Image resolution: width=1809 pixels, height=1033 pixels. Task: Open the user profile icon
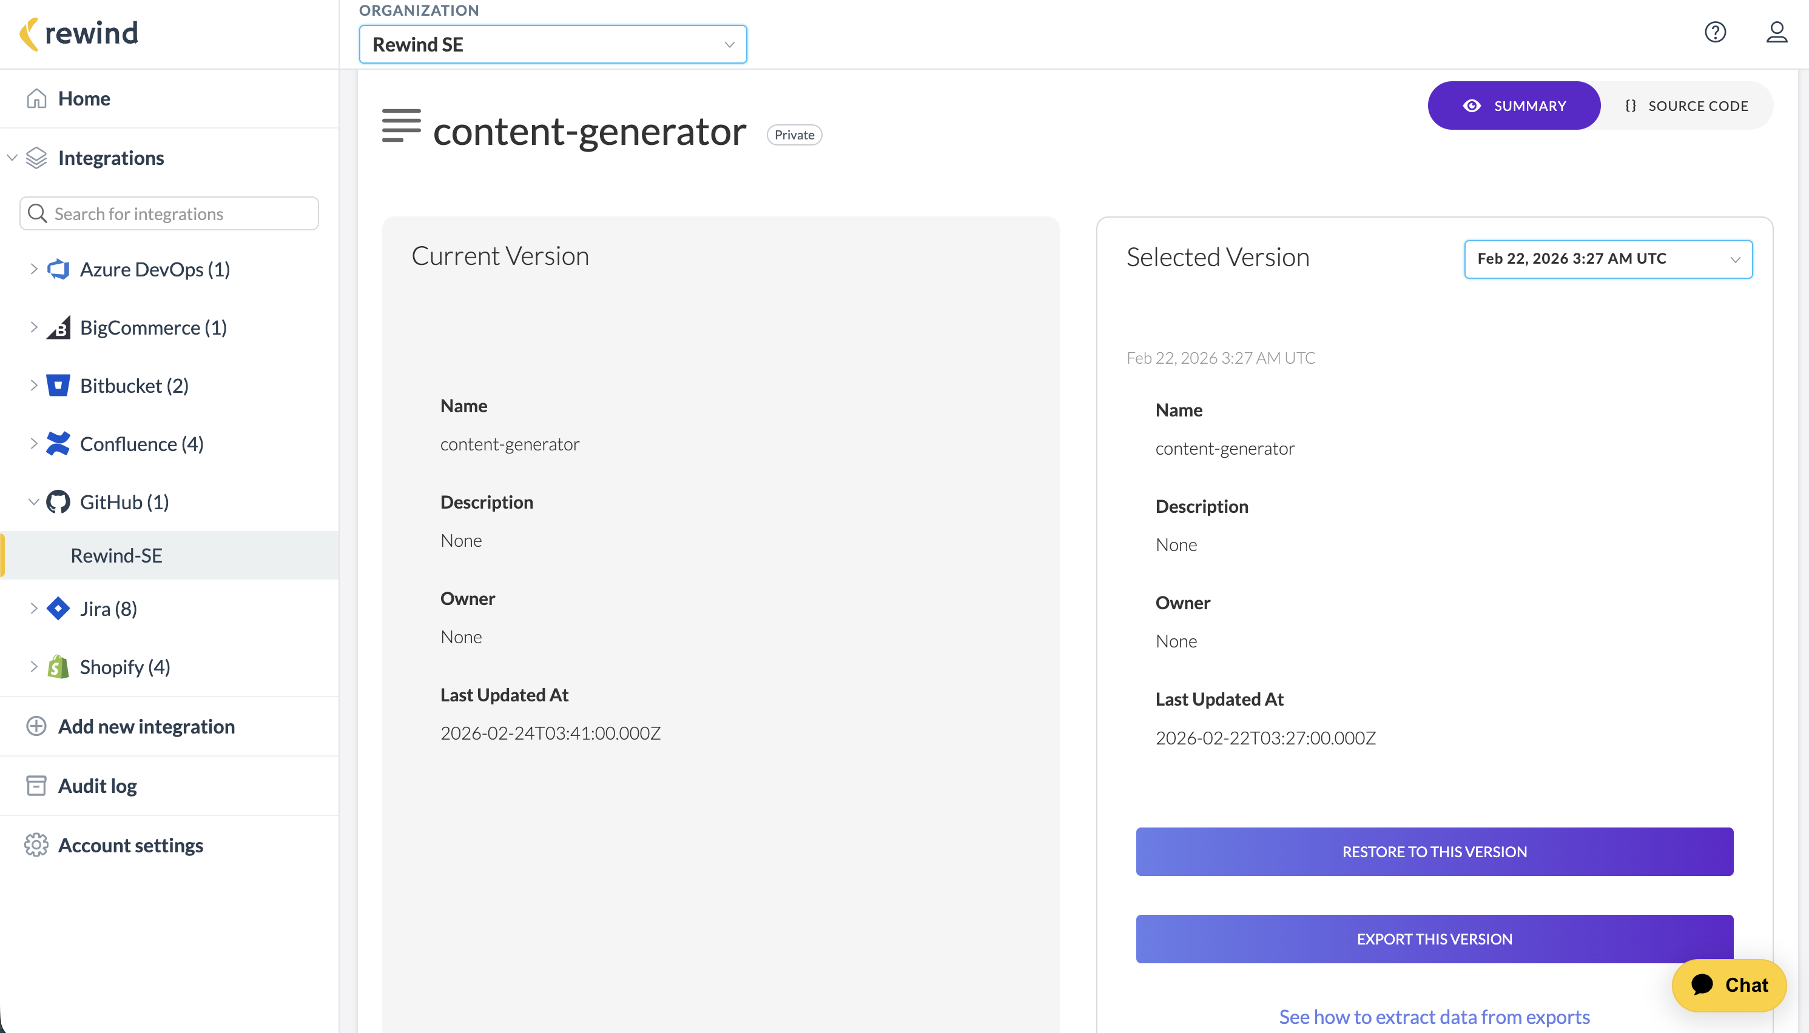coord(1776,32)
